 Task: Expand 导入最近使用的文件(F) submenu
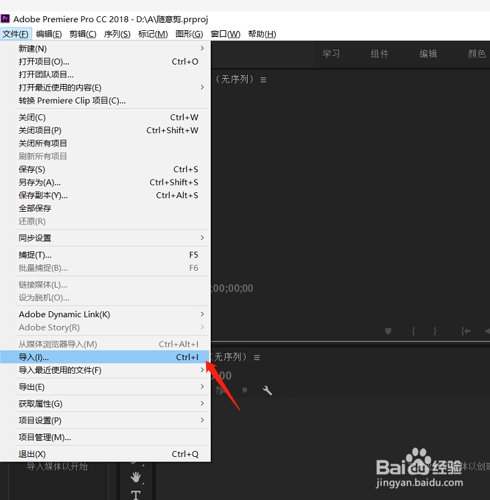[x=105, y=370]
